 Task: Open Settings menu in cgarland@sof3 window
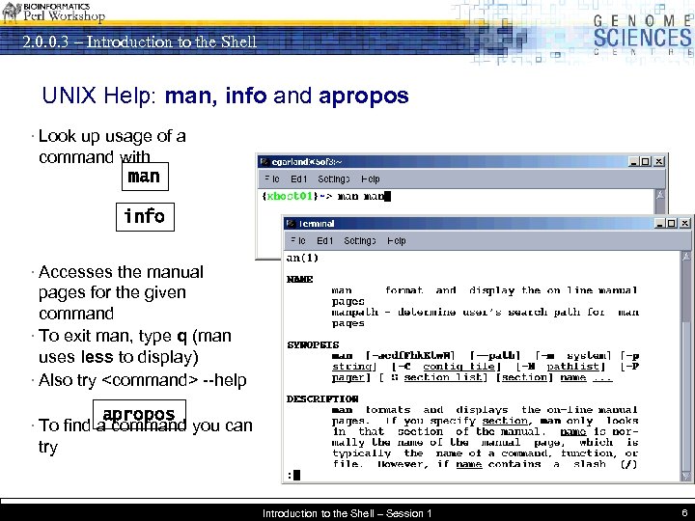(x=333, y=179)
